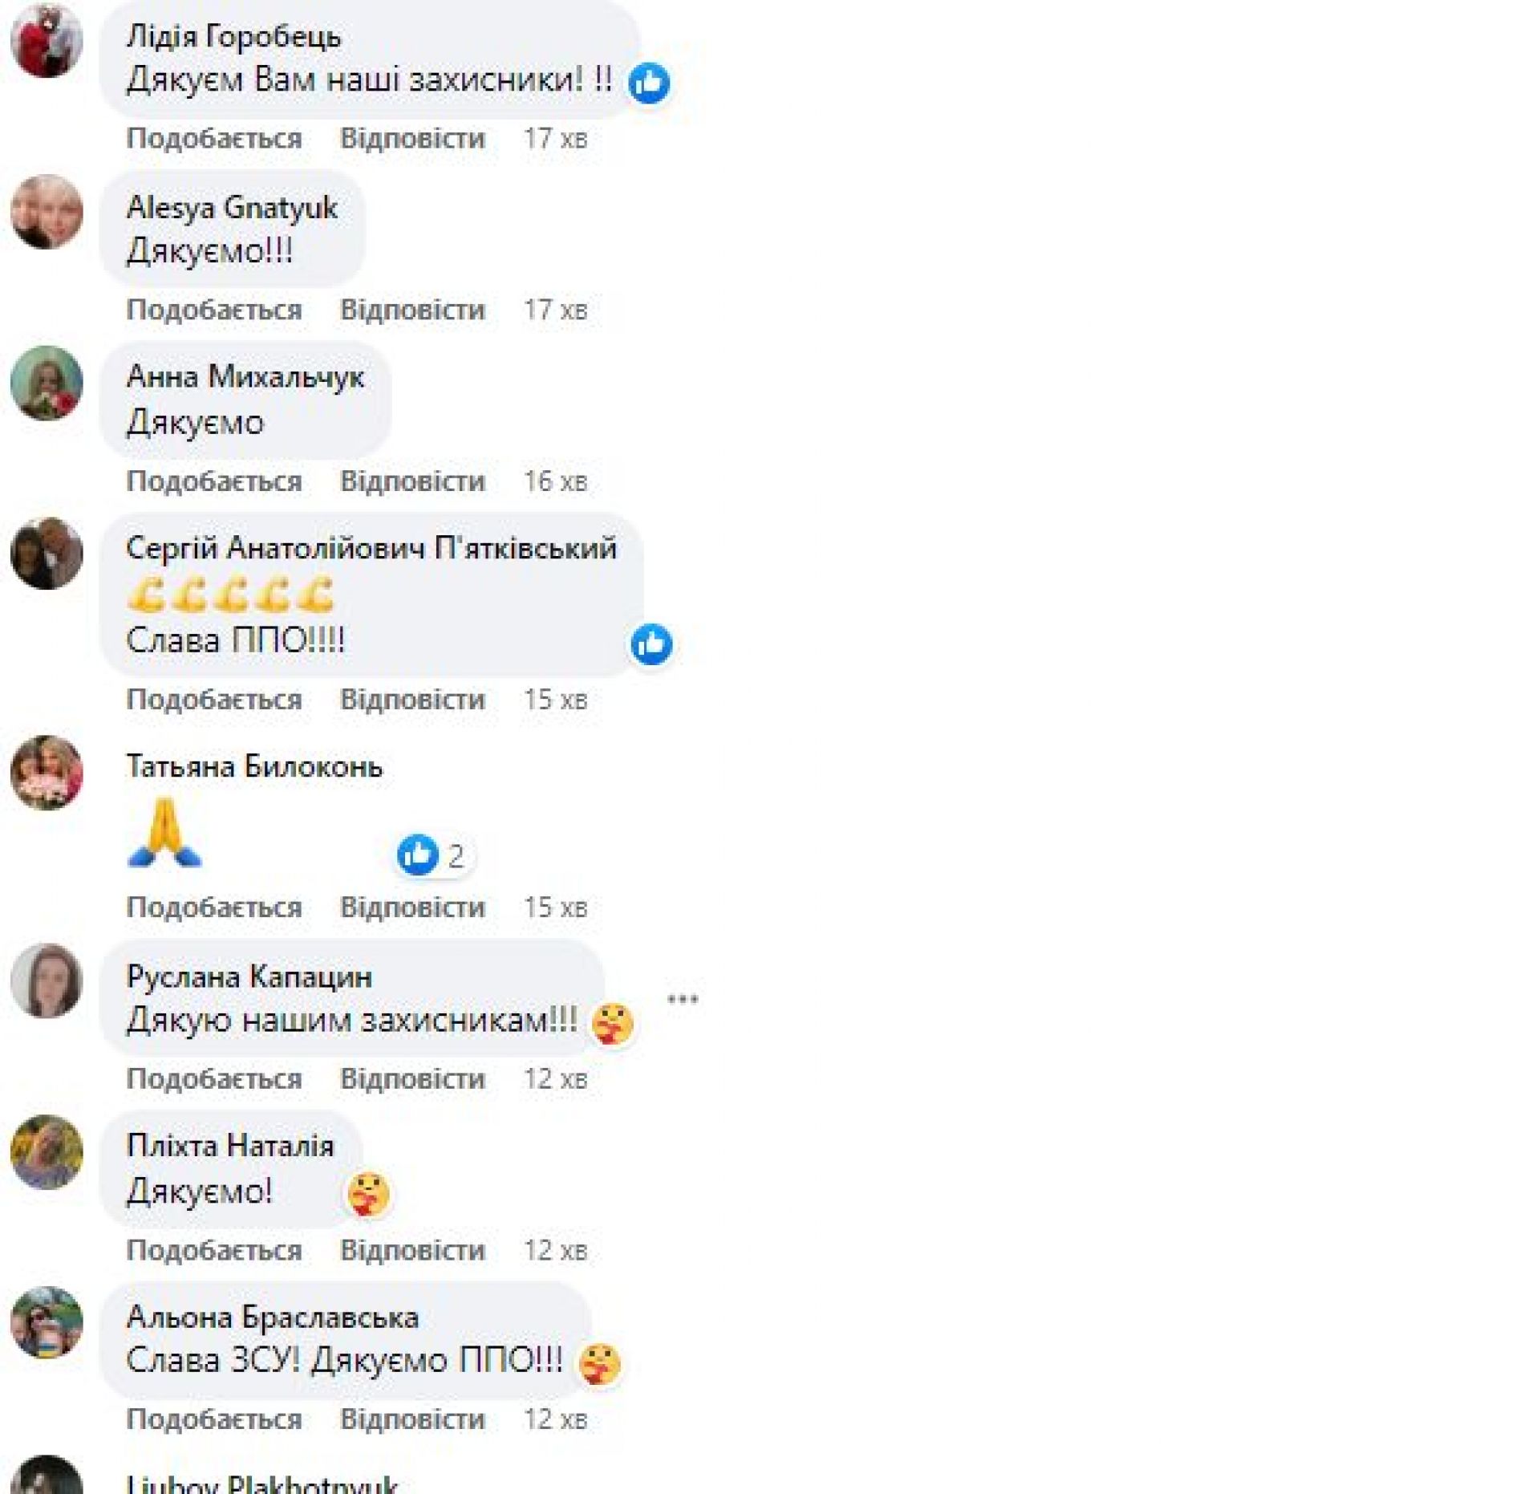
Task: Like Альона Браславська's comment via Подобається
Action: point(214,1420)
